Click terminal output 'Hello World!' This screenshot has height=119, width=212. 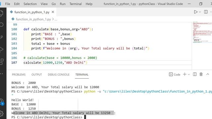click(x=23, y=100)
